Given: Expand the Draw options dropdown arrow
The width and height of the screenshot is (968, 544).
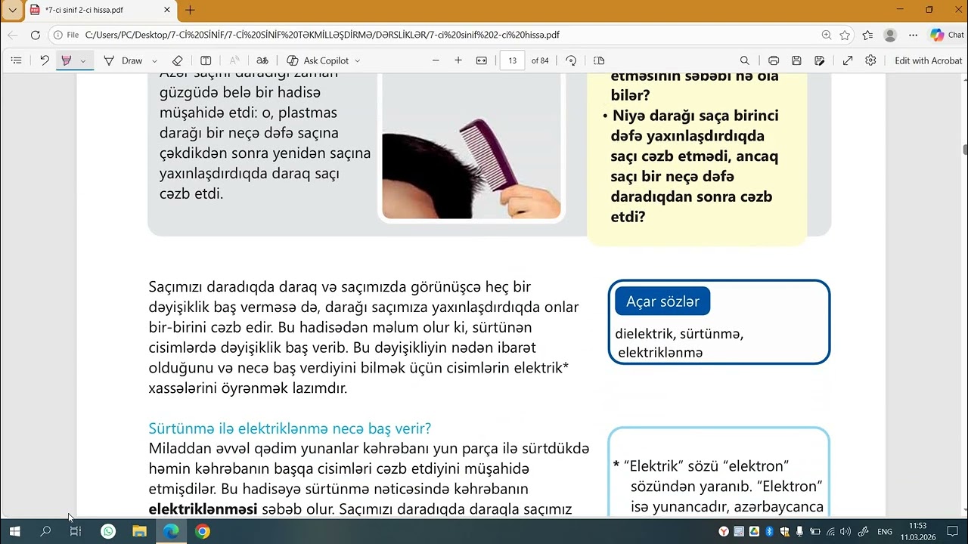Looking at the screenshot, I should [154, 60].
